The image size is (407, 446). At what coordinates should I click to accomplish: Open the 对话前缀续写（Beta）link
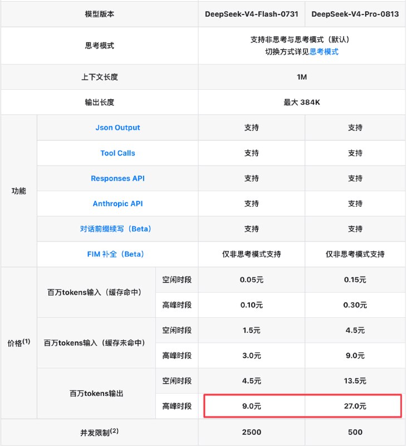[x=115, y=229]
